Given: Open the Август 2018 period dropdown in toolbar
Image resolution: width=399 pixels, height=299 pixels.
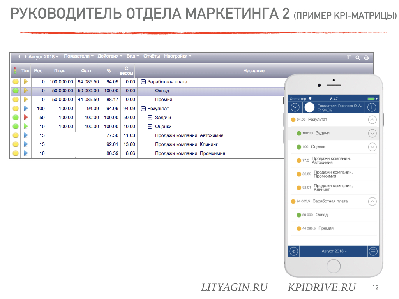Looking at the screenshot, I should coord(43,56).
